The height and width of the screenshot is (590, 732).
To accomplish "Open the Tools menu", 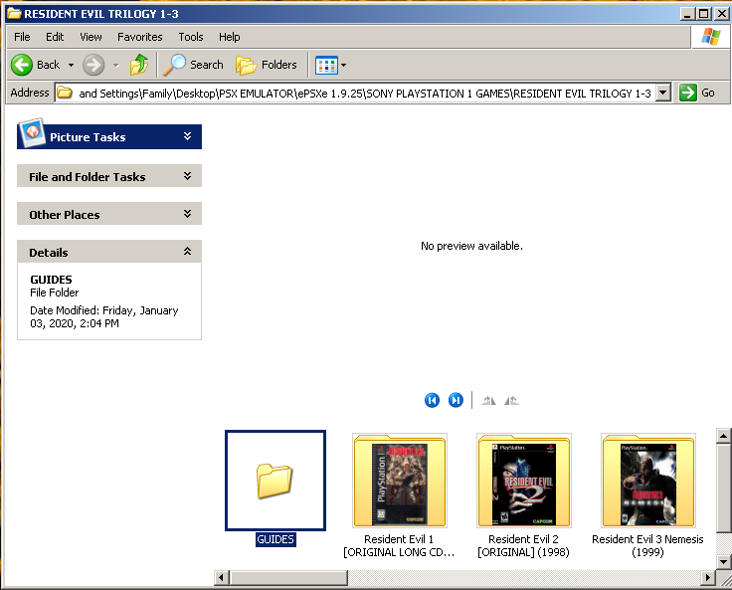I will [191, 37].
